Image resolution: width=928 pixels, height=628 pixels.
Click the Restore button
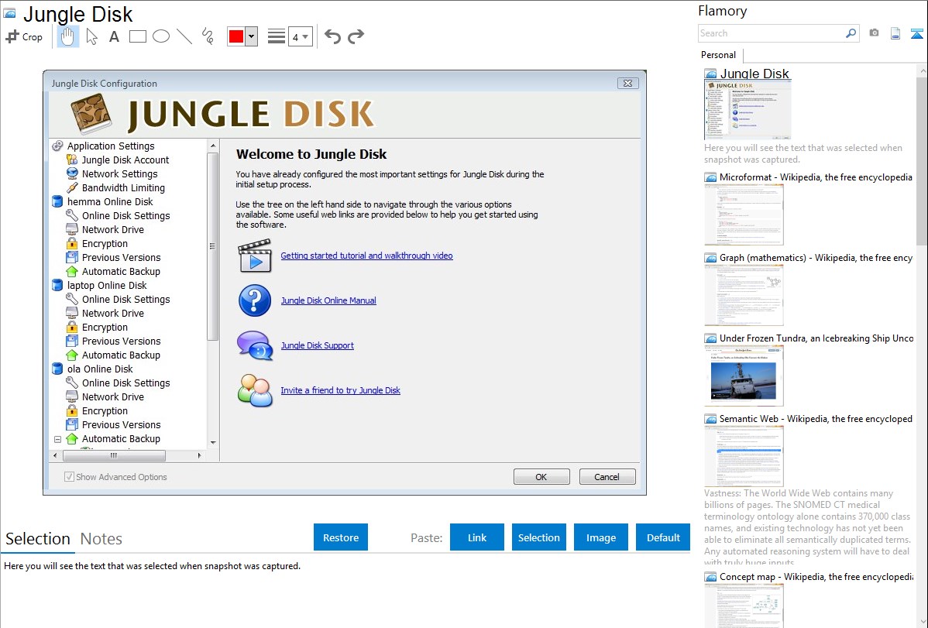341,537
